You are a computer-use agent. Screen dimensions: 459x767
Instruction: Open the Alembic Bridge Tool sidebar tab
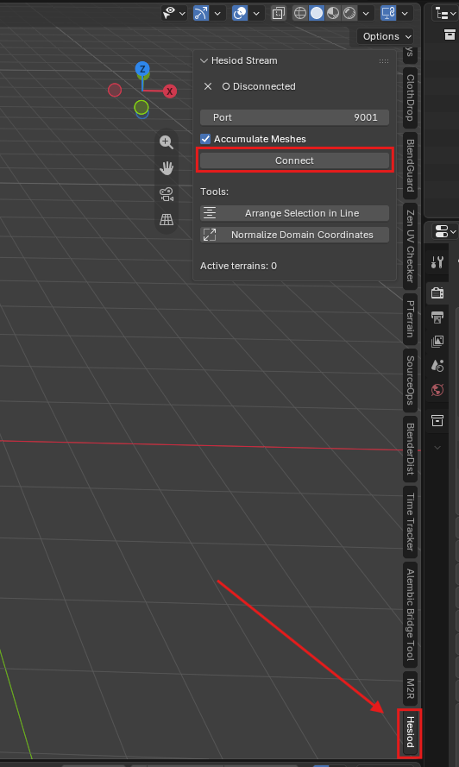click(410, 614)
